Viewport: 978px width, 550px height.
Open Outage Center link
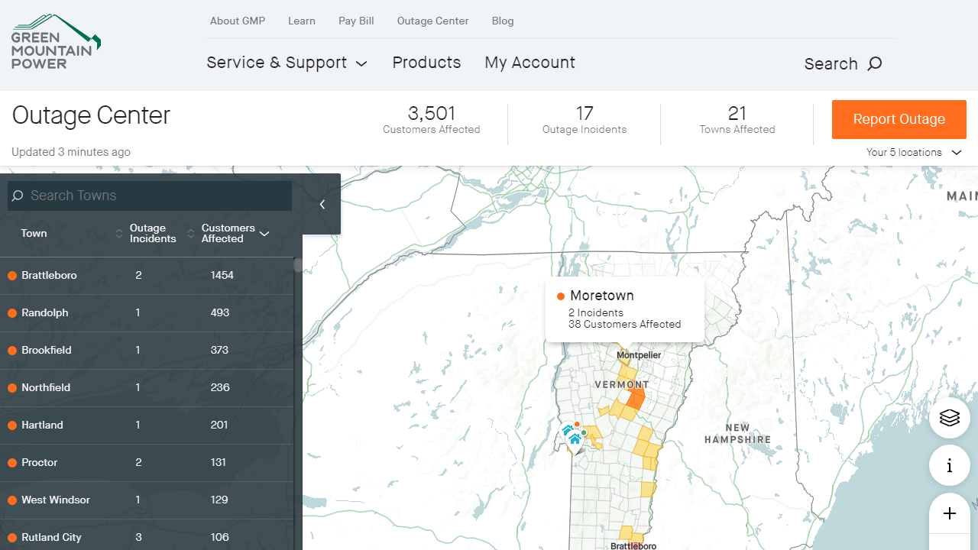coord(433,21)
